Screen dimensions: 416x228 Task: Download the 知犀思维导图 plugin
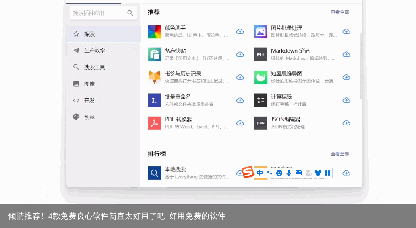tap(346, 77)
